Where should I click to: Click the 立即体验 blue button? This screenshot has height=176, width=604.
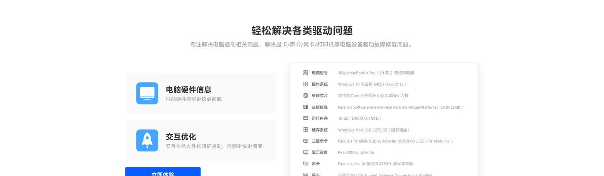tap(163, 172)
